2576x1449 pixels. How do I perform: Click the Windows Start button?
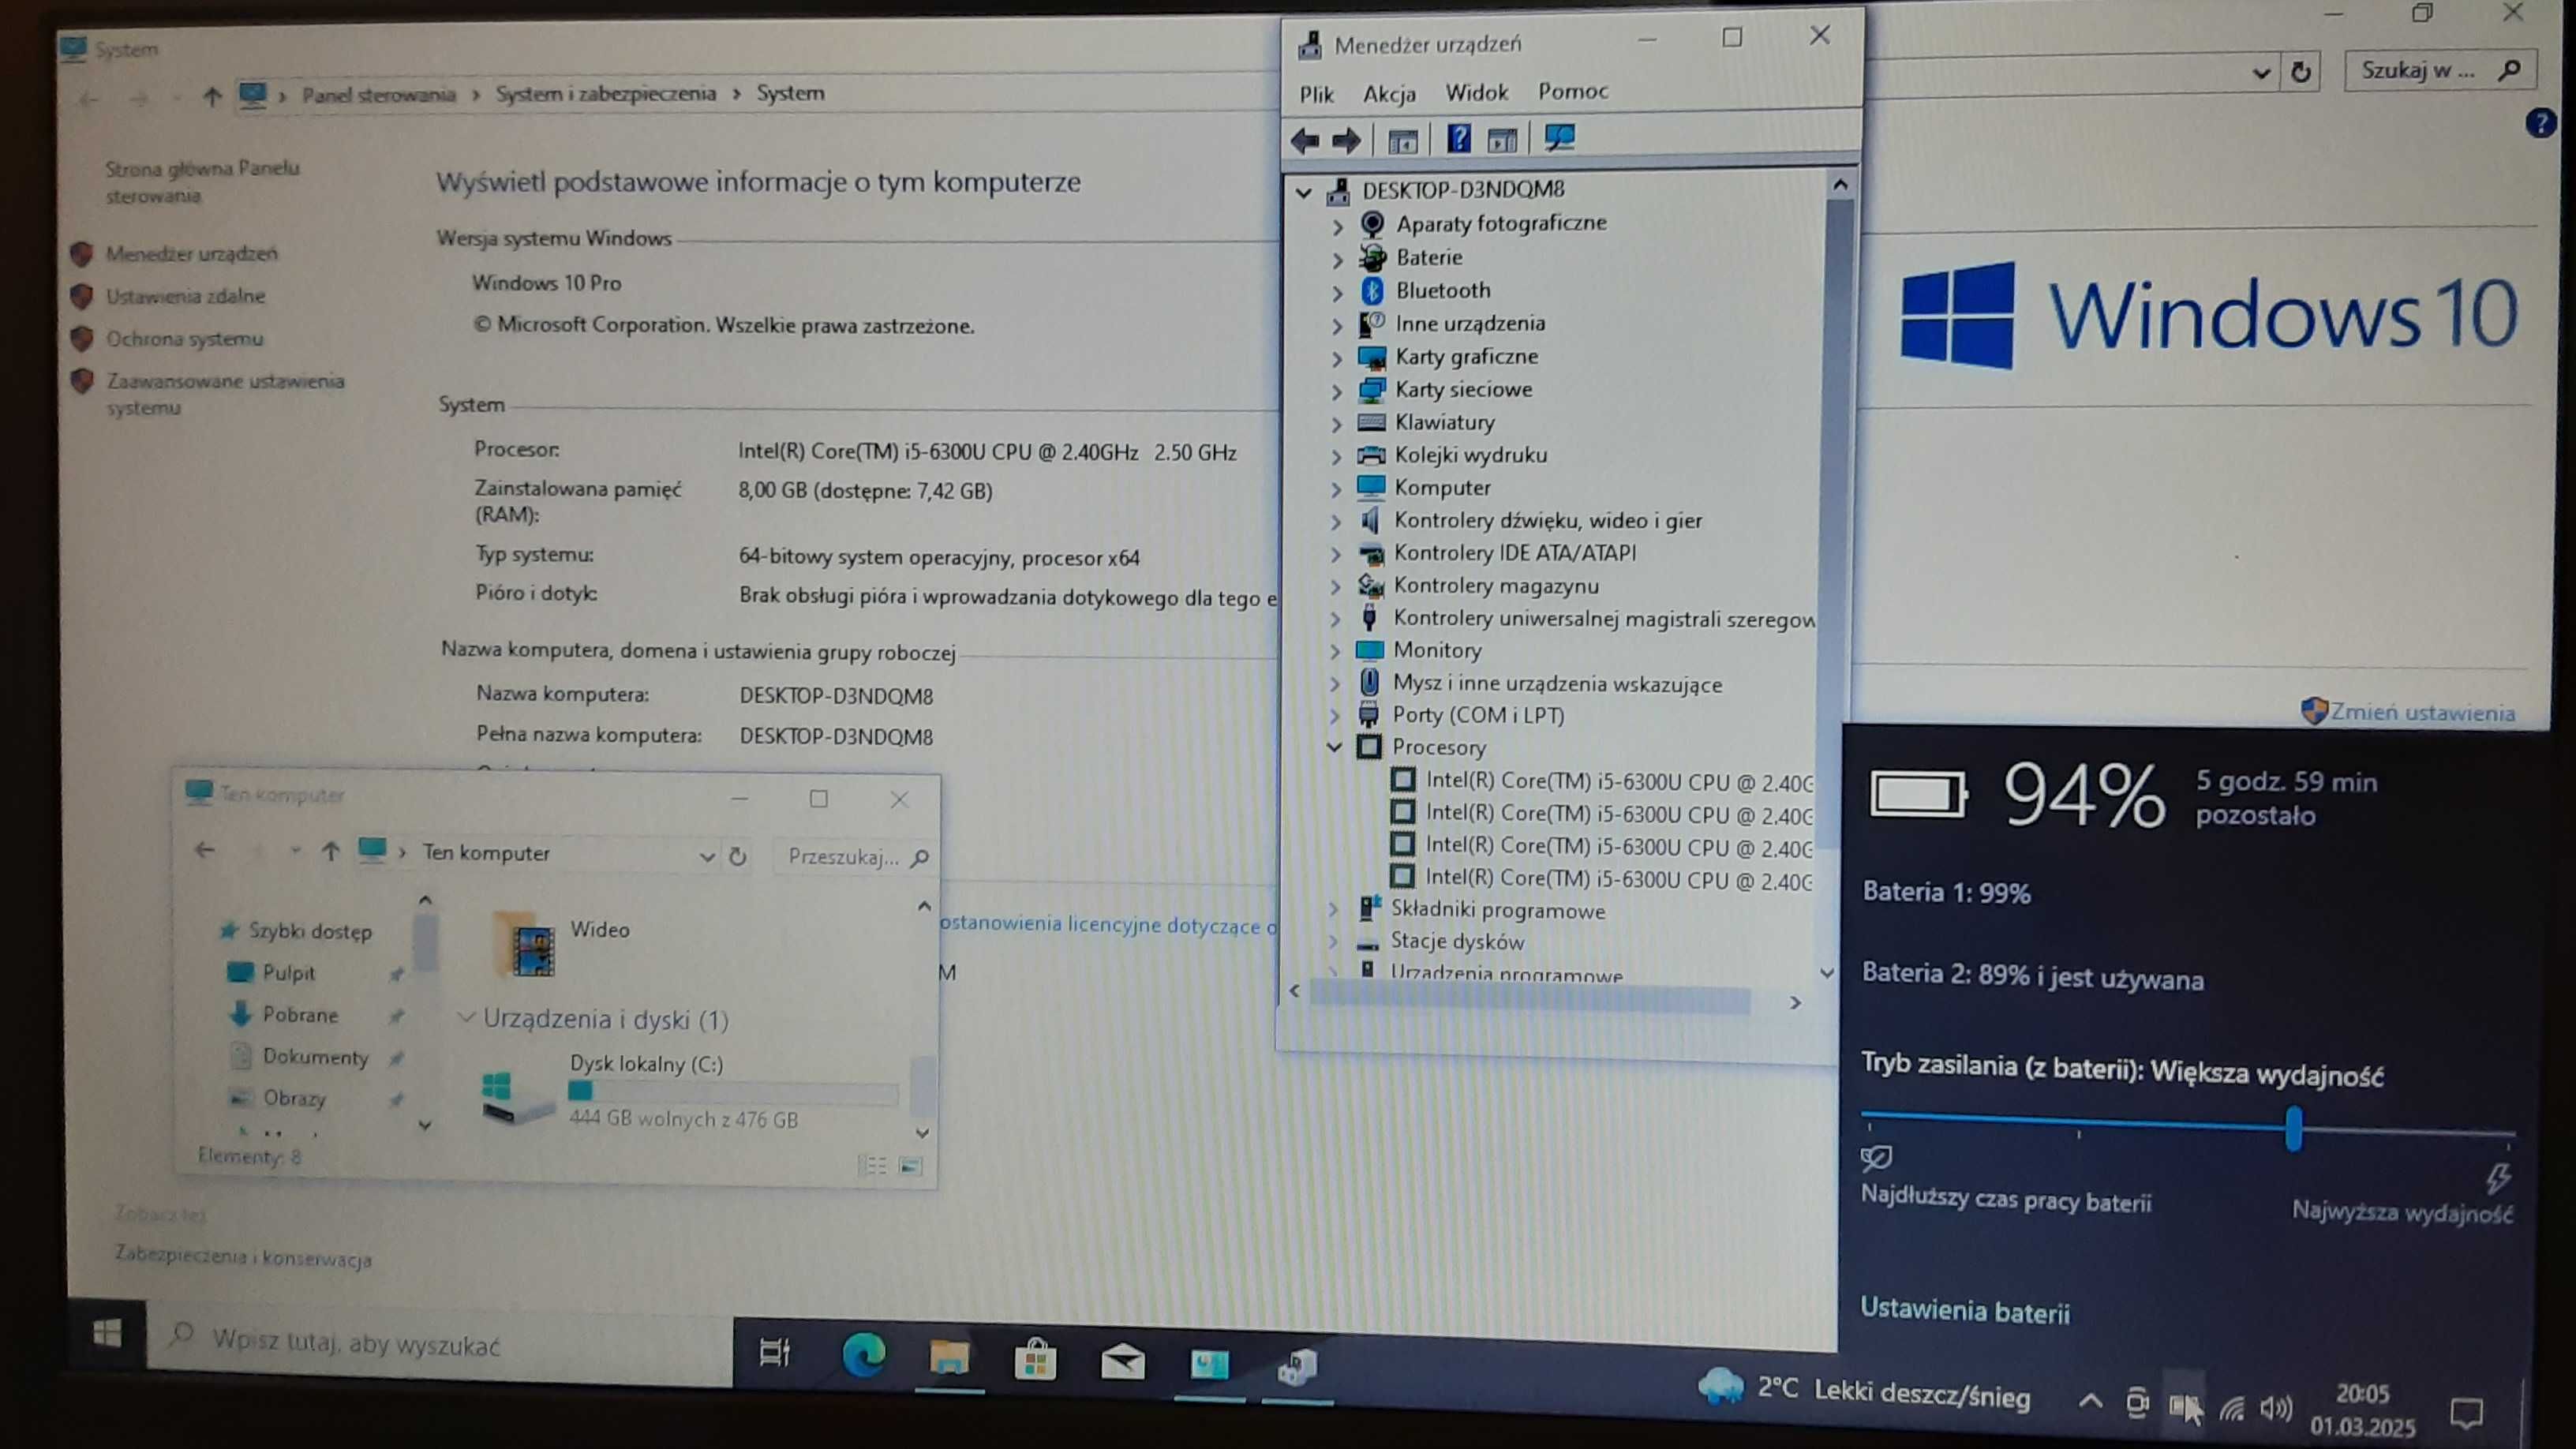[x=107, y=1333]
